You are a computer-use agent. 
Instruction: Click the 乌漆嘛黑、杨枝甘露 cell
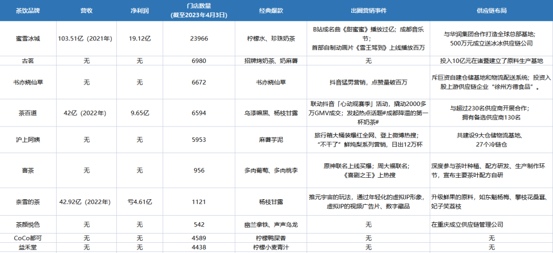[270, 113]
